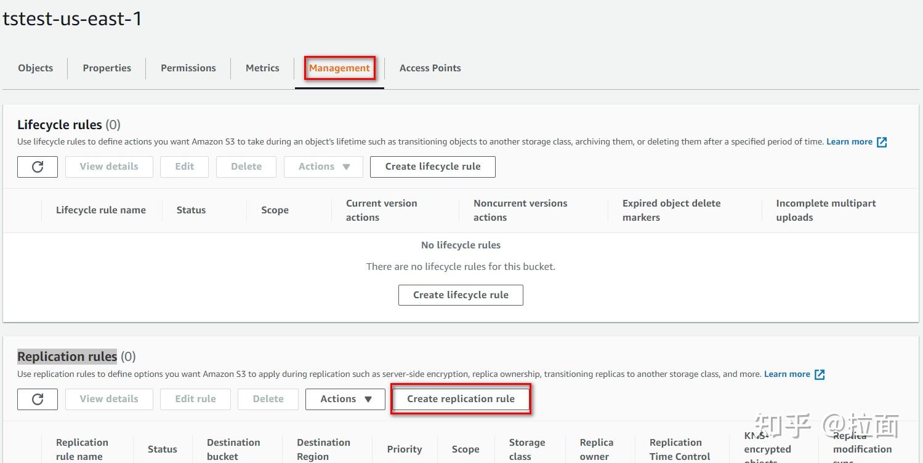
Task: Click Edit rule in the Replication rules toolbar
Action: [x=195, y=398]
